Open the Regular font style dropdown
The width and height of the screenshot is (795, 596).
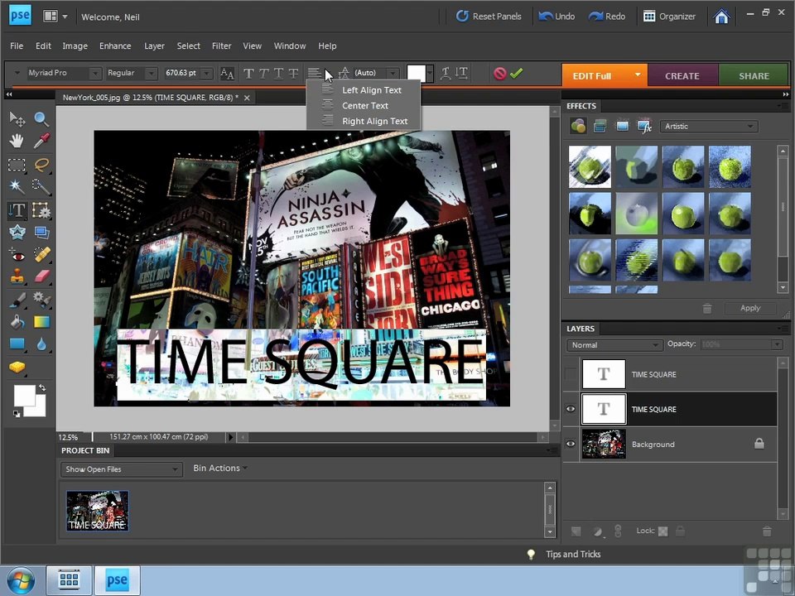click(151, 74)
